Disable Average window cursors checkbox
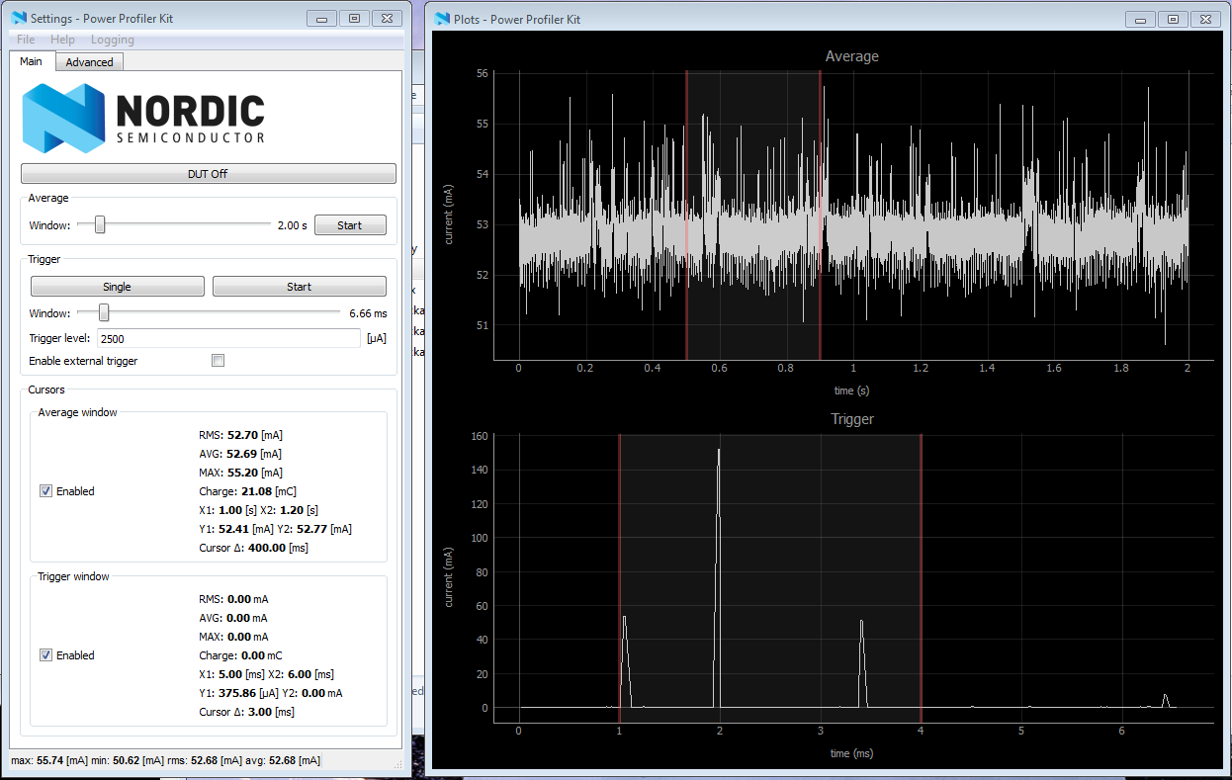Viewport: 1232px width, 780px height. point(45,491)
